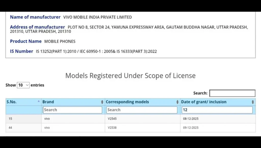Click the date filter field containing 12
Screen dimensions: 261x148
pyautogui.click(x=217, y=110)
